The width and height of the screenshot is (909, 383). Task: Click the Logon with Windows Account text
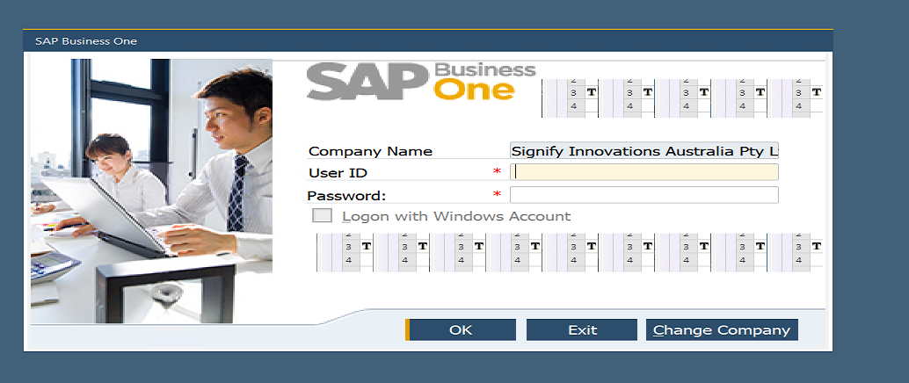456,217
